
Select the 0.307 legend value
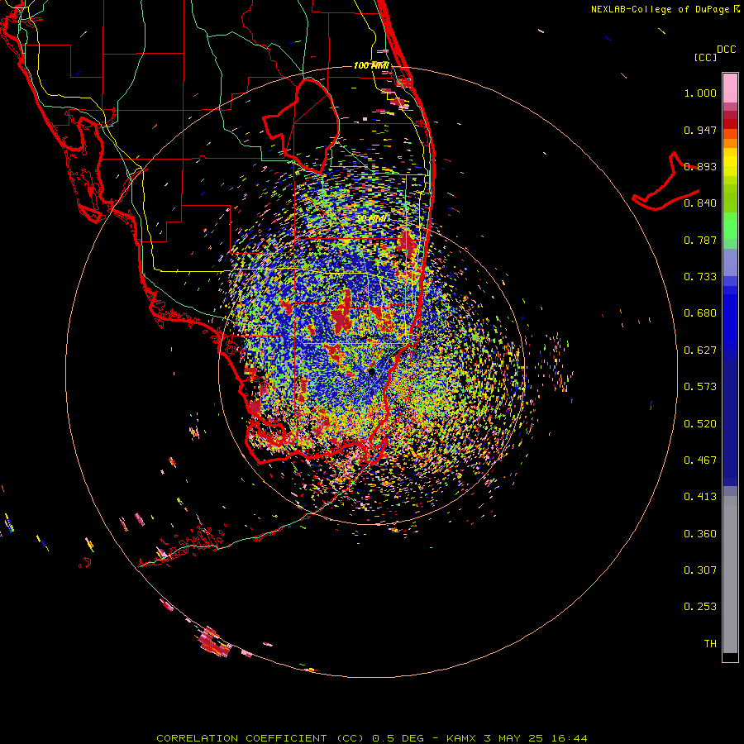pos(700,570)
